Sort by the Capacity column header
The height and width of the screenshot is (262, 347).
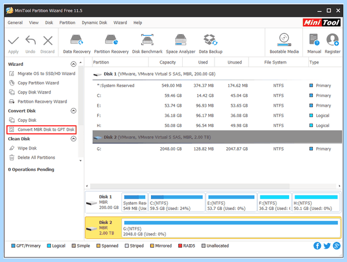point(165,62)
